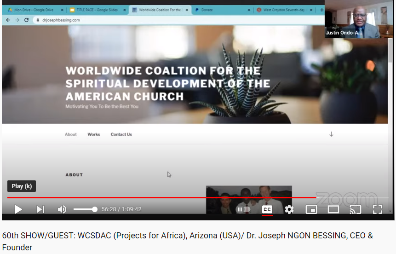Click the padlock site info icon

pyautogui.click(x=38, y=20)
